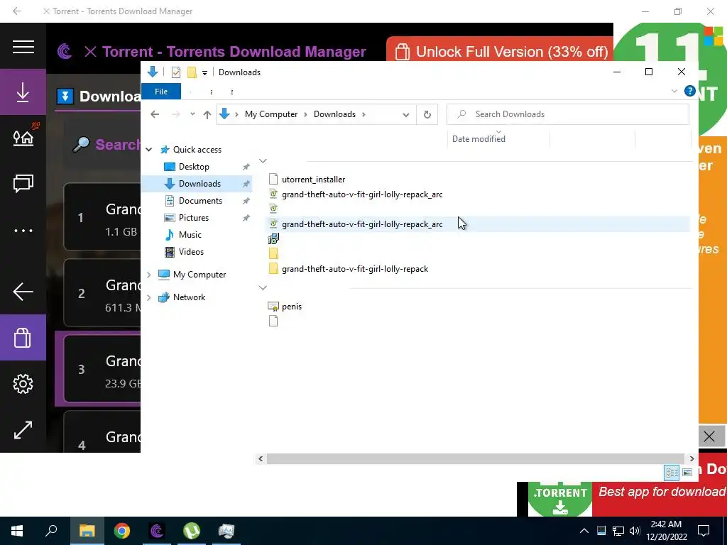The height and width of the screenshot is (545, 727).
Task: Click the volume speaker icon in the tray
Action: point(635,531)
